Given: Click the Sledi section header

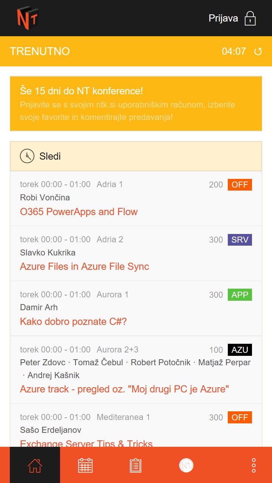Looking at the screenshot, I should [136, 156].
